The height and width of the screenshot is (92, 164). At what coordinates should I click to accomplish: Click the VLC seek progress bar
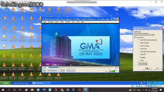[x=80, y=67]
